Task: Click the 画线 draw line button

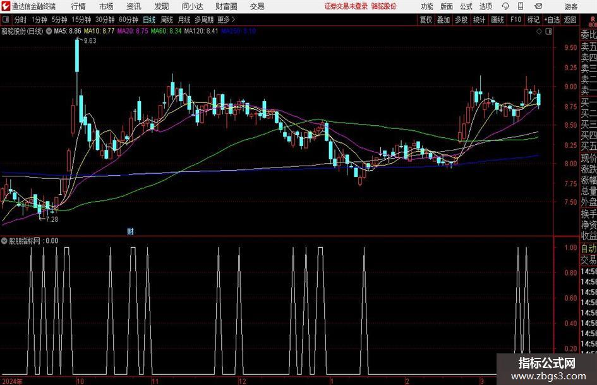Action: pyautogui.click(x=498, y=20)
